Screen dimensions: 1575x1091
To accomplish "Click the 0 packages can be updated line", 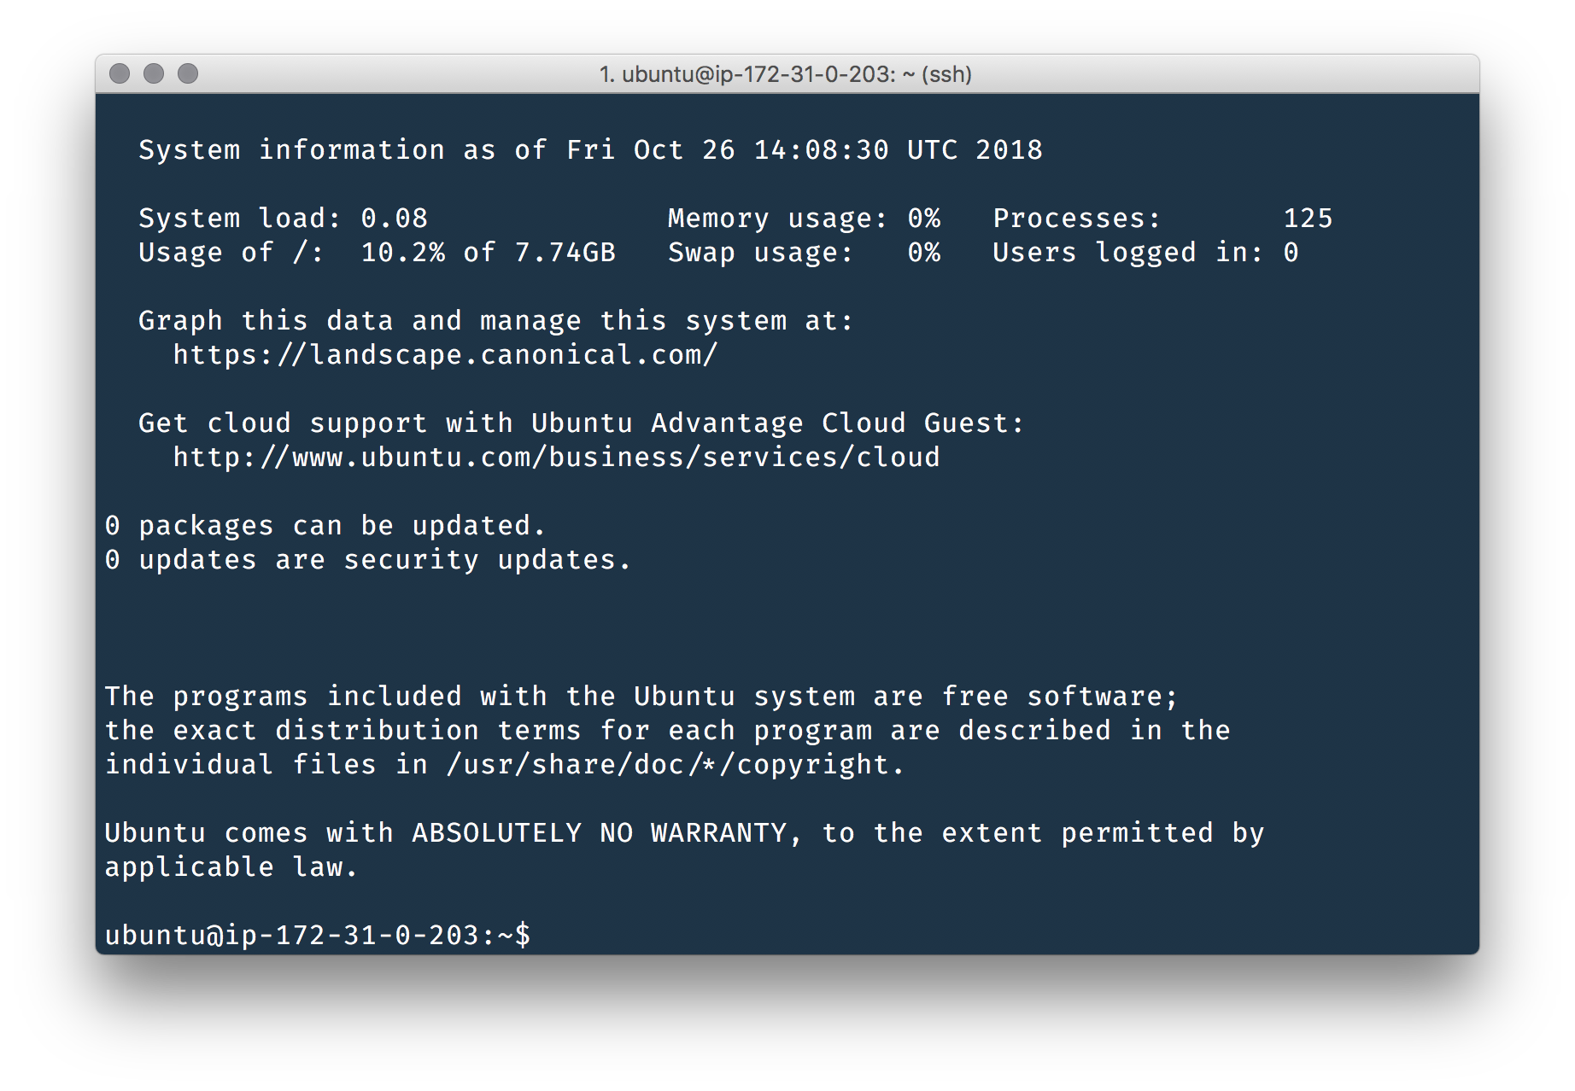I will click(x=325, y=525).
